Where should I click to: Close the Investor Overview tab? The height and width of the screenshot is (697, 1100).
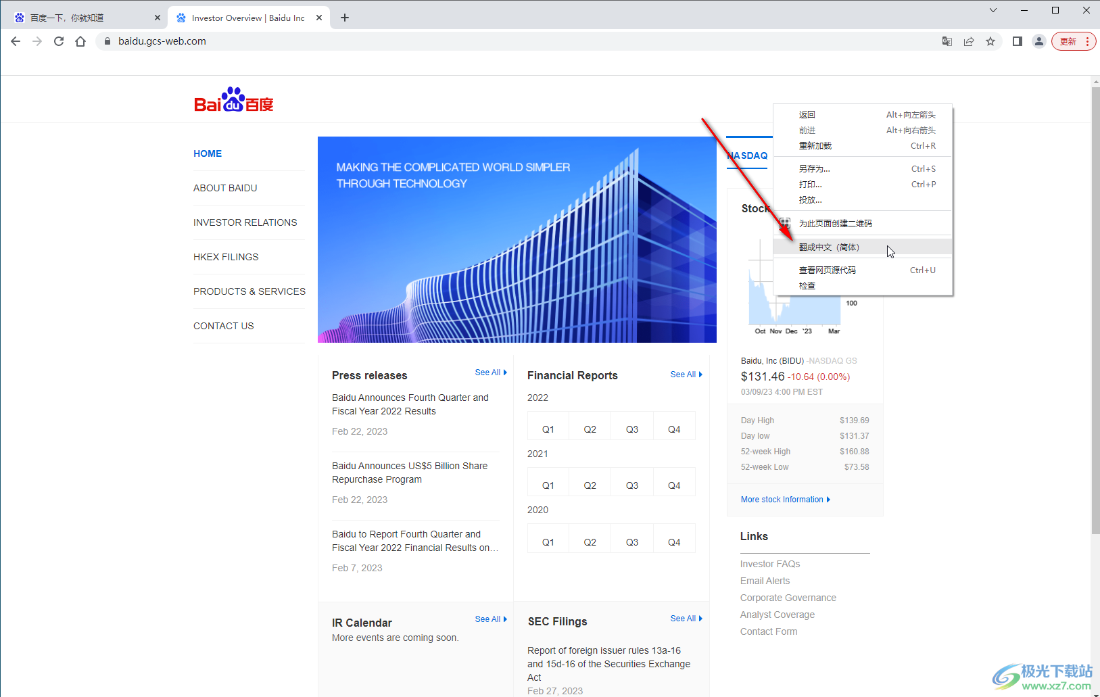click(x=319, y=18)
